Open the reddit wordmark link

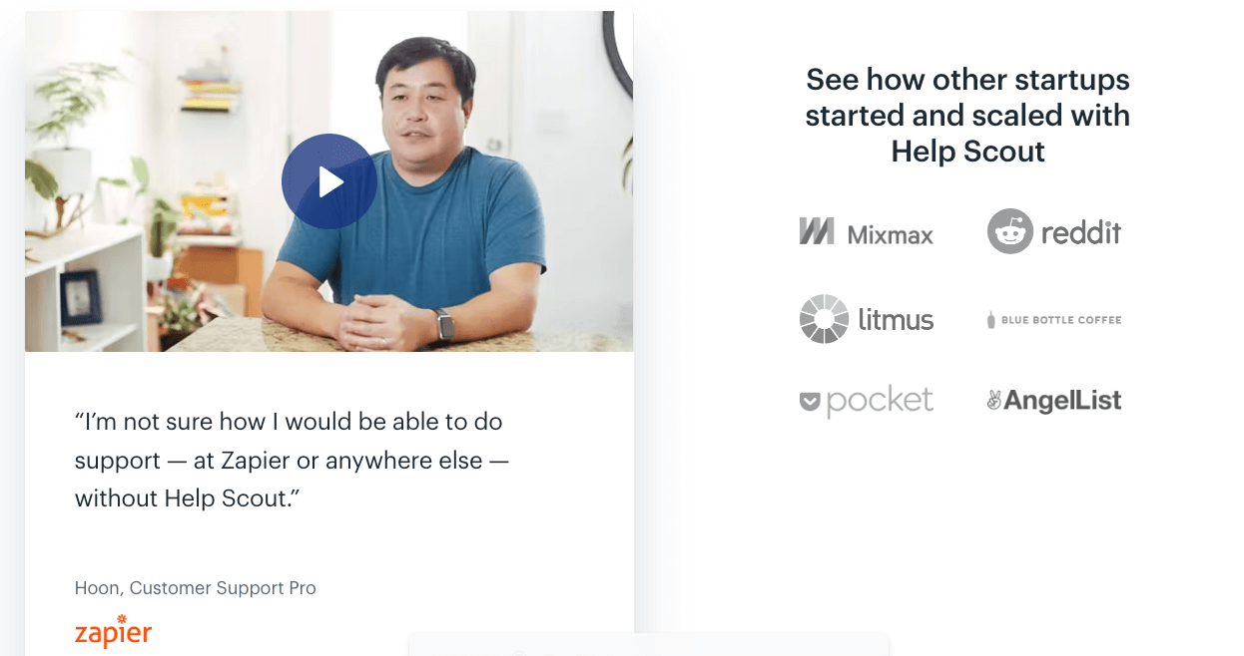pos(1080,232)
